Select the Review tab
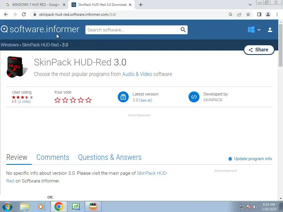This screenshot has height=212, width=283. (17, 157)
